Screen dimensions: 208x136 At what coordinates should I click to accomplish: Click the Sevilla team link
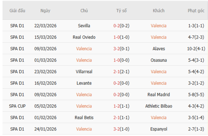point(84,26)
